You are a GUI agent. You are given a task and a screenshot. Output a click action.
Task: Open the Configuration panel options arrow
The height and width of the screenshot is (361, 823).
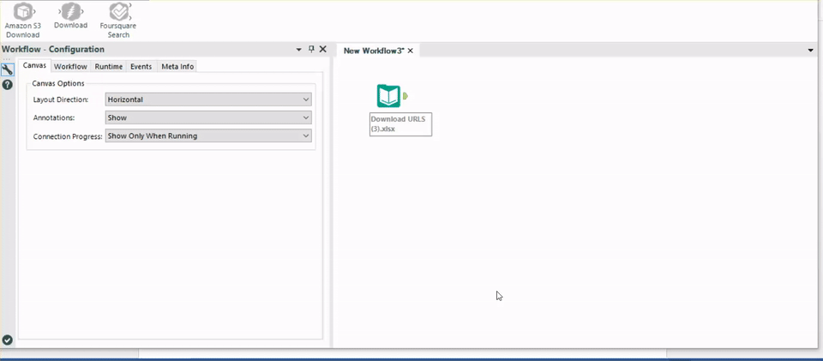(x=299, y=50)
